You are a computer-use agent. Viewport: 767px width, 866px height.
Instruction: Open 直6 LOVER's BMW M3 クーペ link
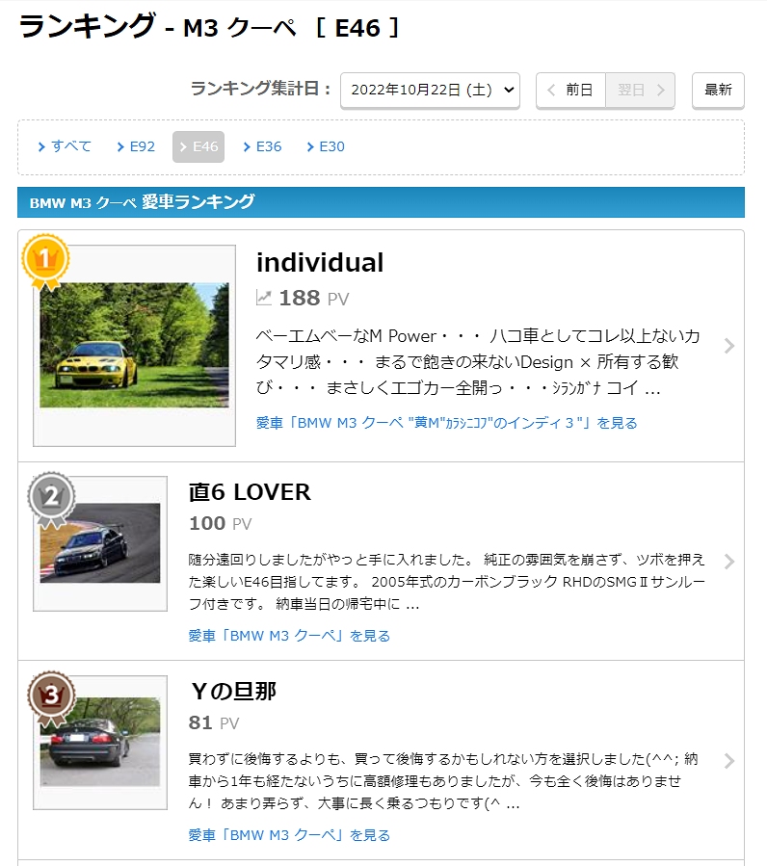point(290,636)
